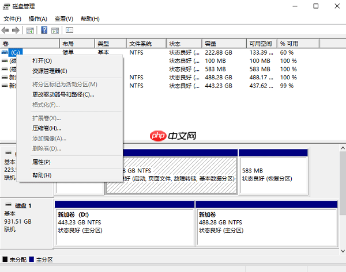
Task: Click the 443.23 GB capacity cell
Action: tap(219, 86)
